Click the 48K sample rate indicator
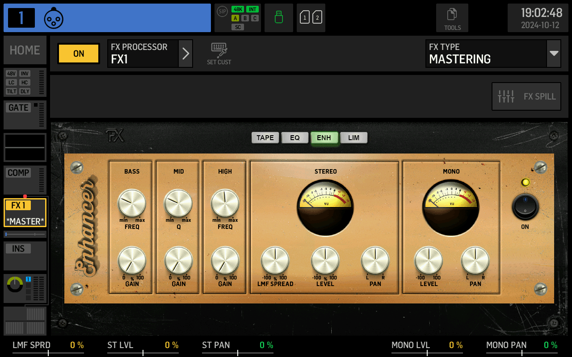This screenshot has height=357, width=572. pyautogui.click(x=238, y=9)
